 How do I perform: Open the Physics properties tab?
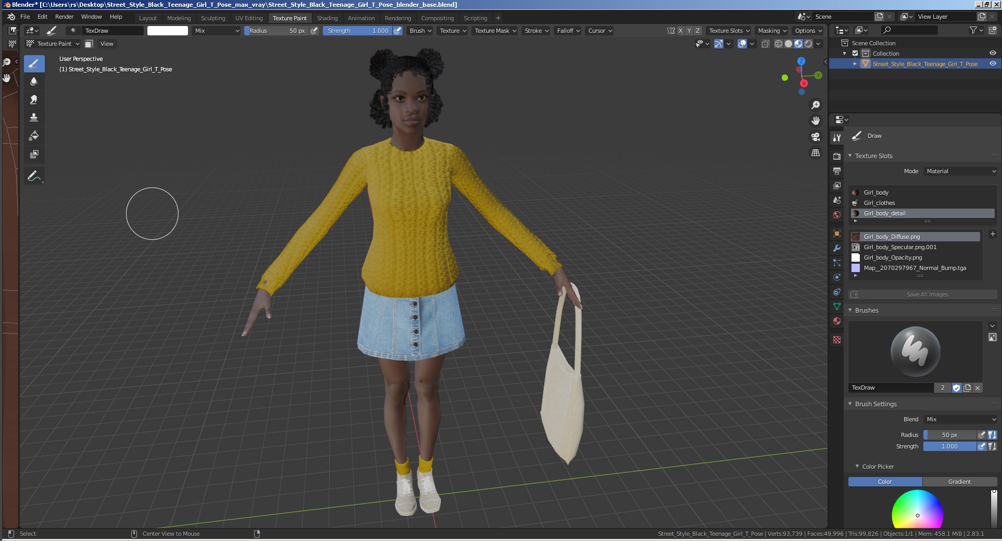[837, 277]
